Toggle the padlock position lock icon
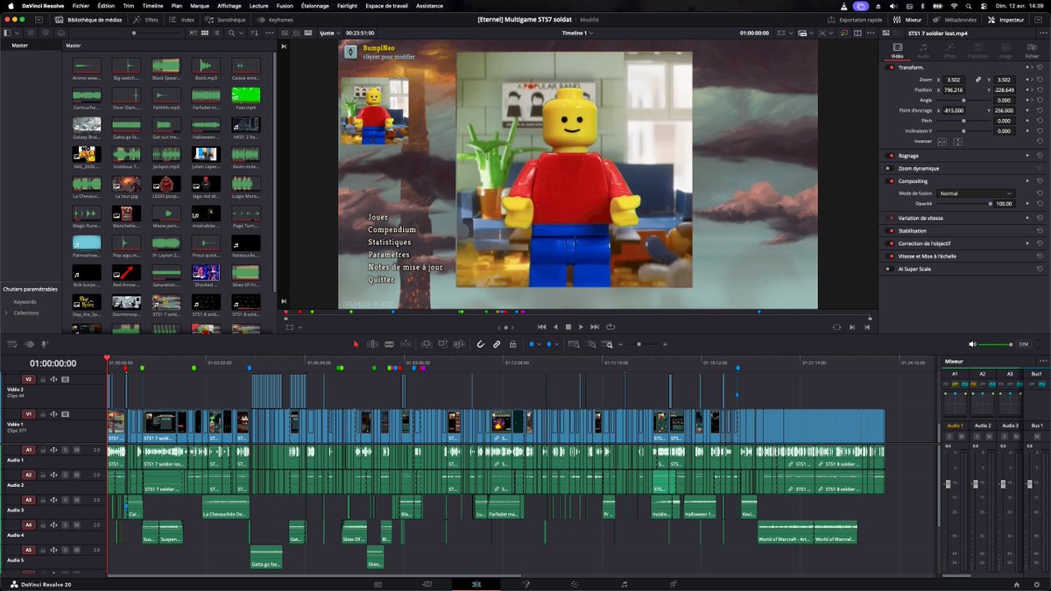Screen dimensions: 1051x591 (513, 344)
